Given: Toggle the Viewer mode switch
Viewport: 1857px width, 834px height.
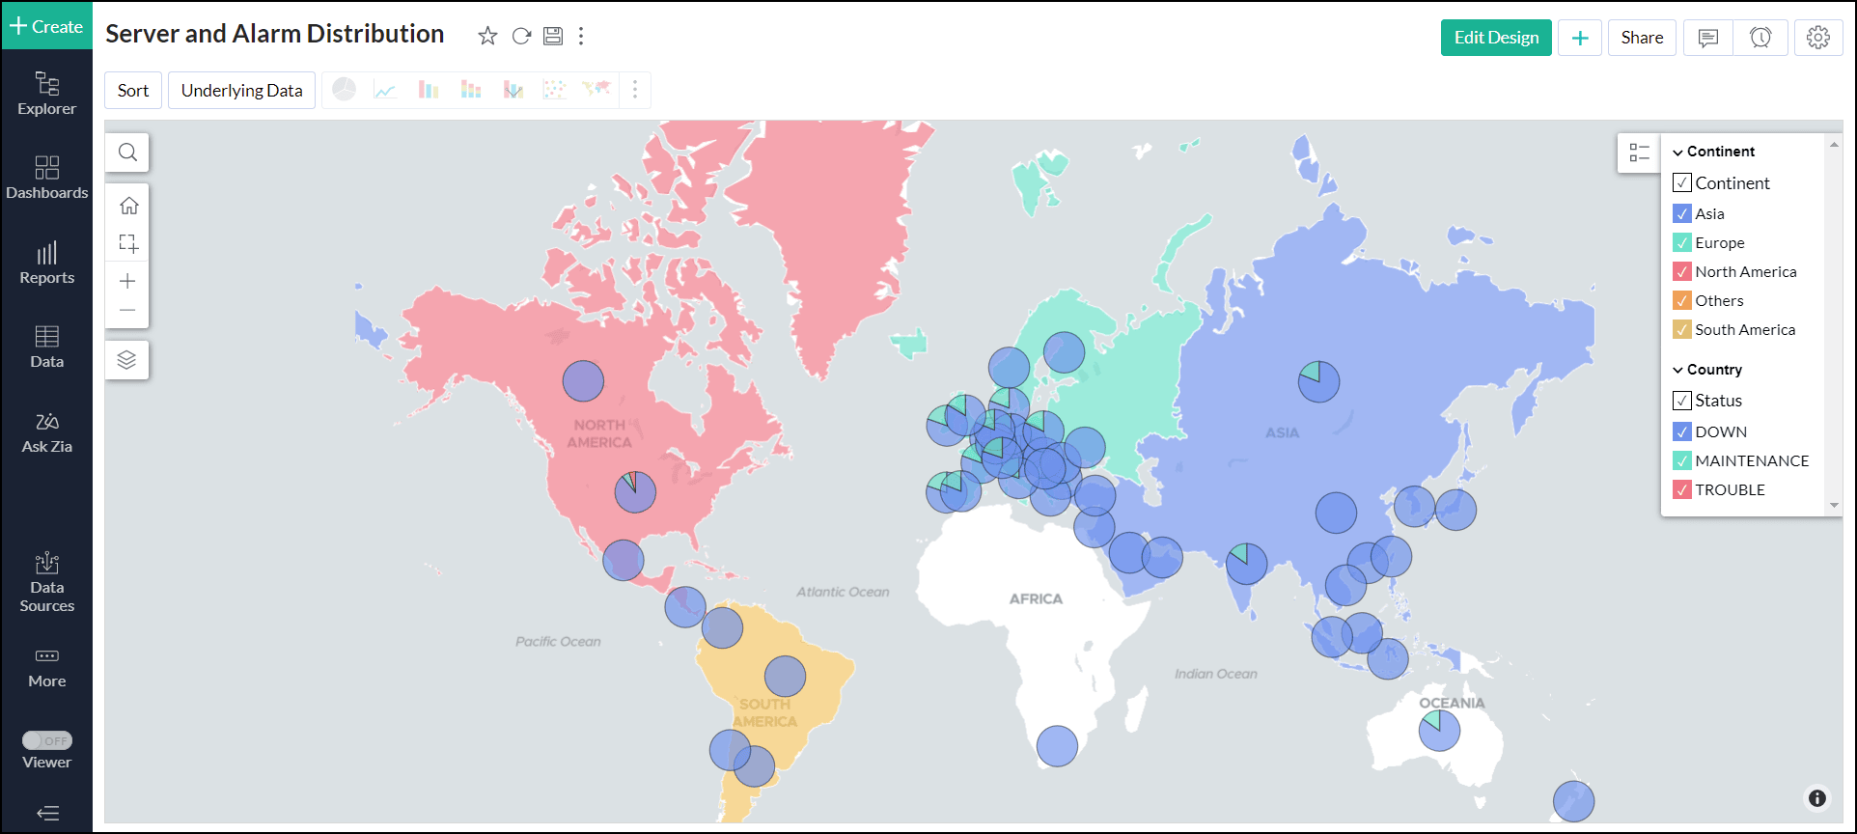Looking at the screenshot, I should tap(47, 740).
